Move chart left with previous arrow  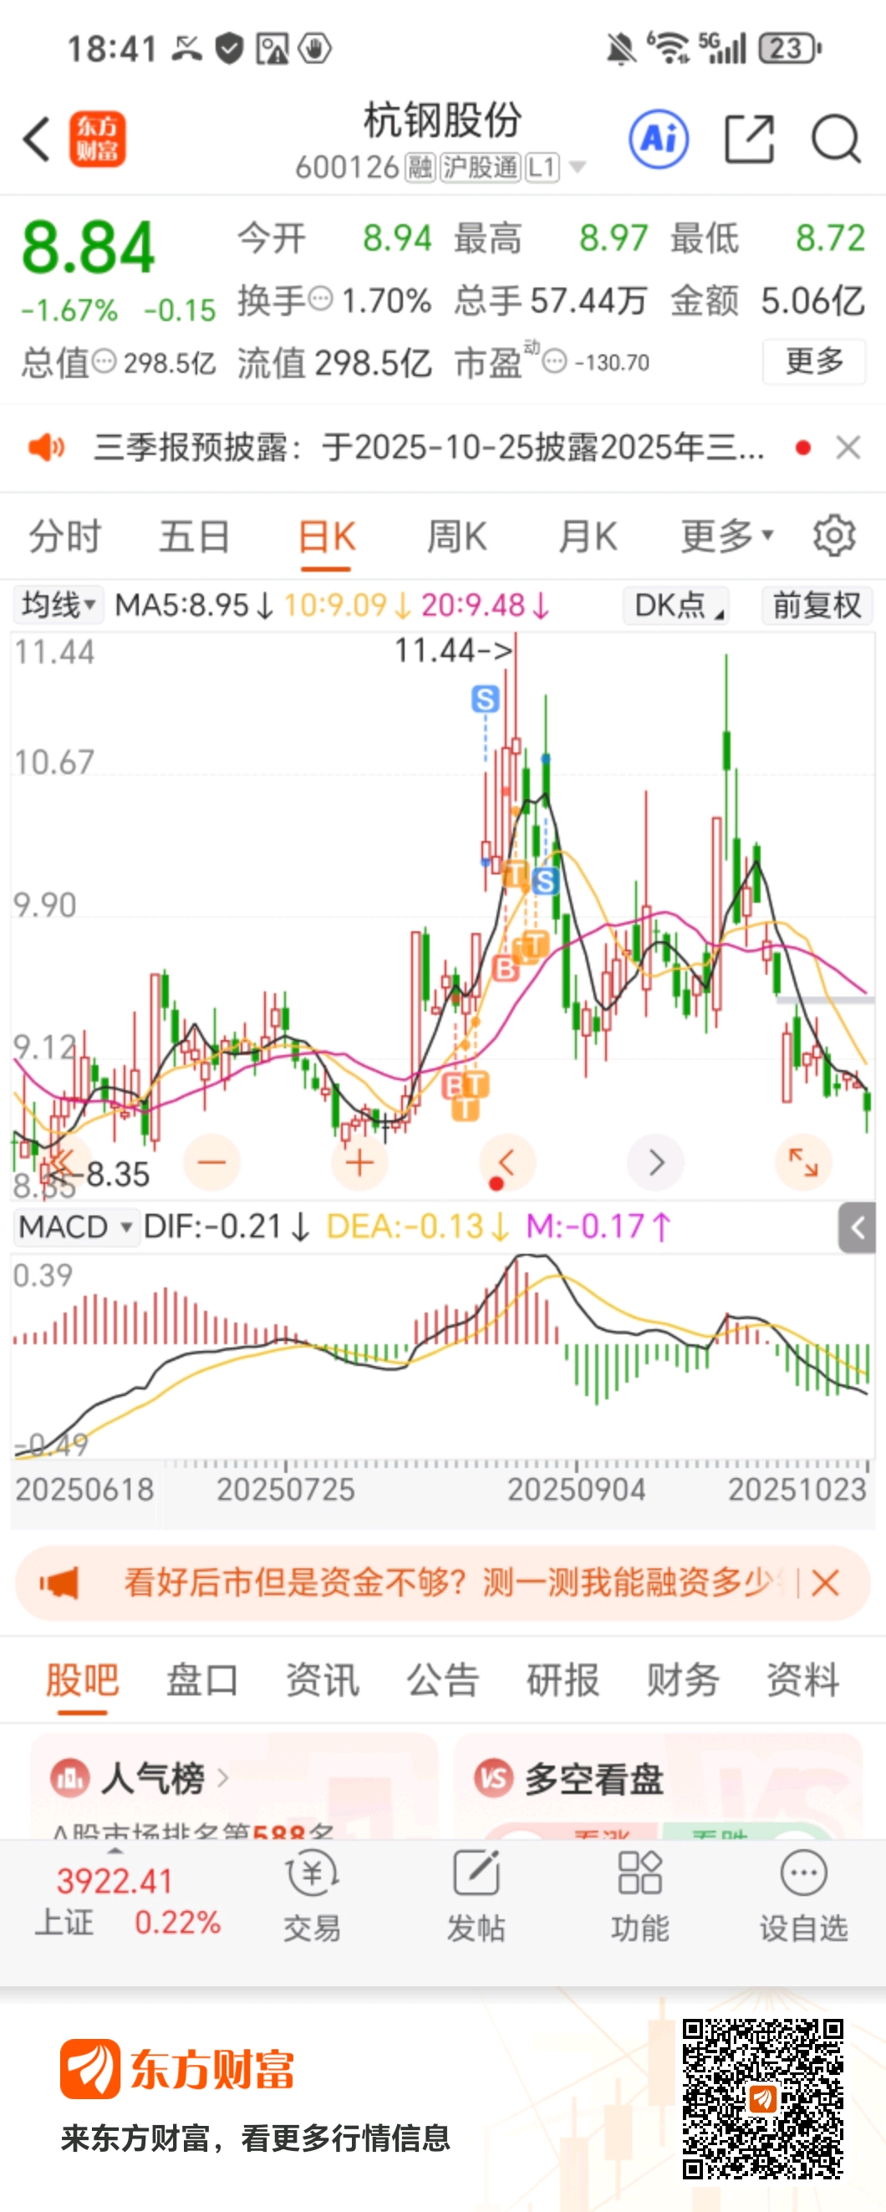pos(507,1163)
